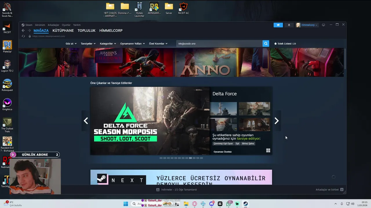
Task: Expand the Oynamanın Yolları dropdown
Action: (x=132, y=44)
